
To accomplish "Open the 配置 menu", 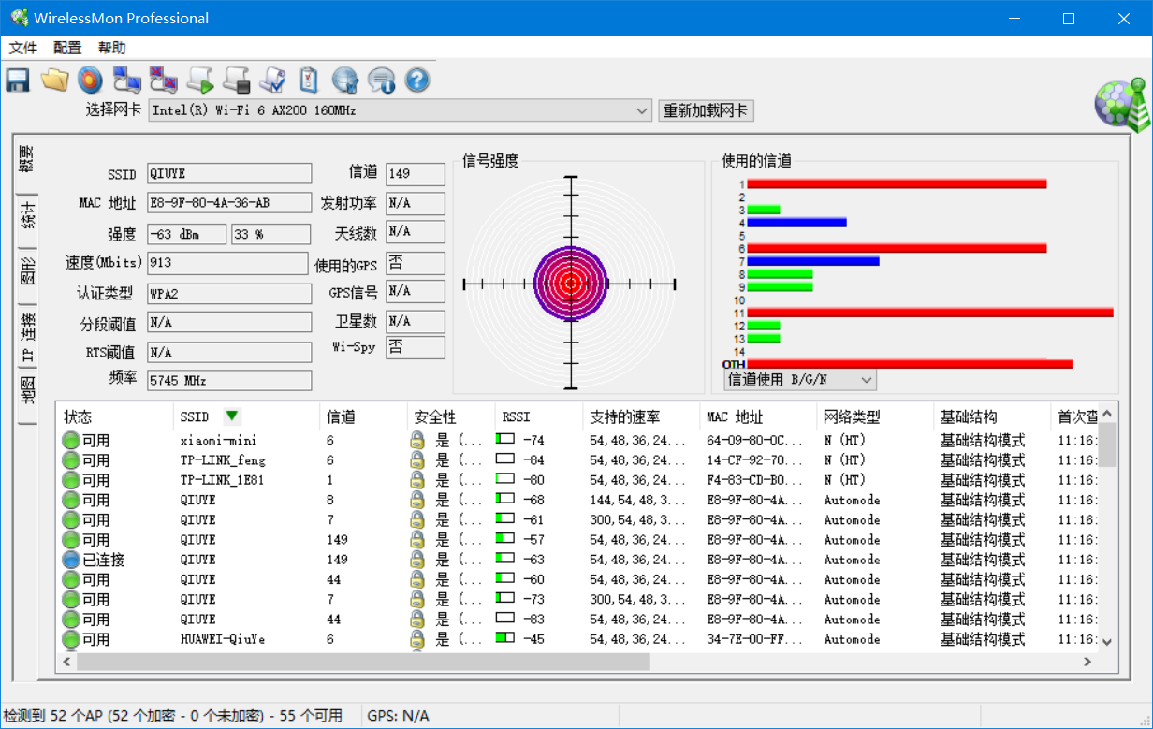I will [67, 48].
